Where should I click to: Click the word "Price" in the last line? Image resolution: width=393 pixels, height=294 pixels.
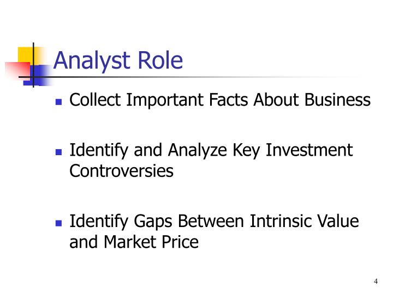click(x=180, y=242)
